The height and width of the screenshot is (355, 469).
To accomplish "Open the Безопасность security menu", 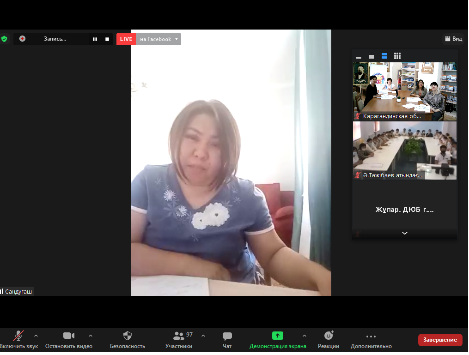I will (128, 340).
